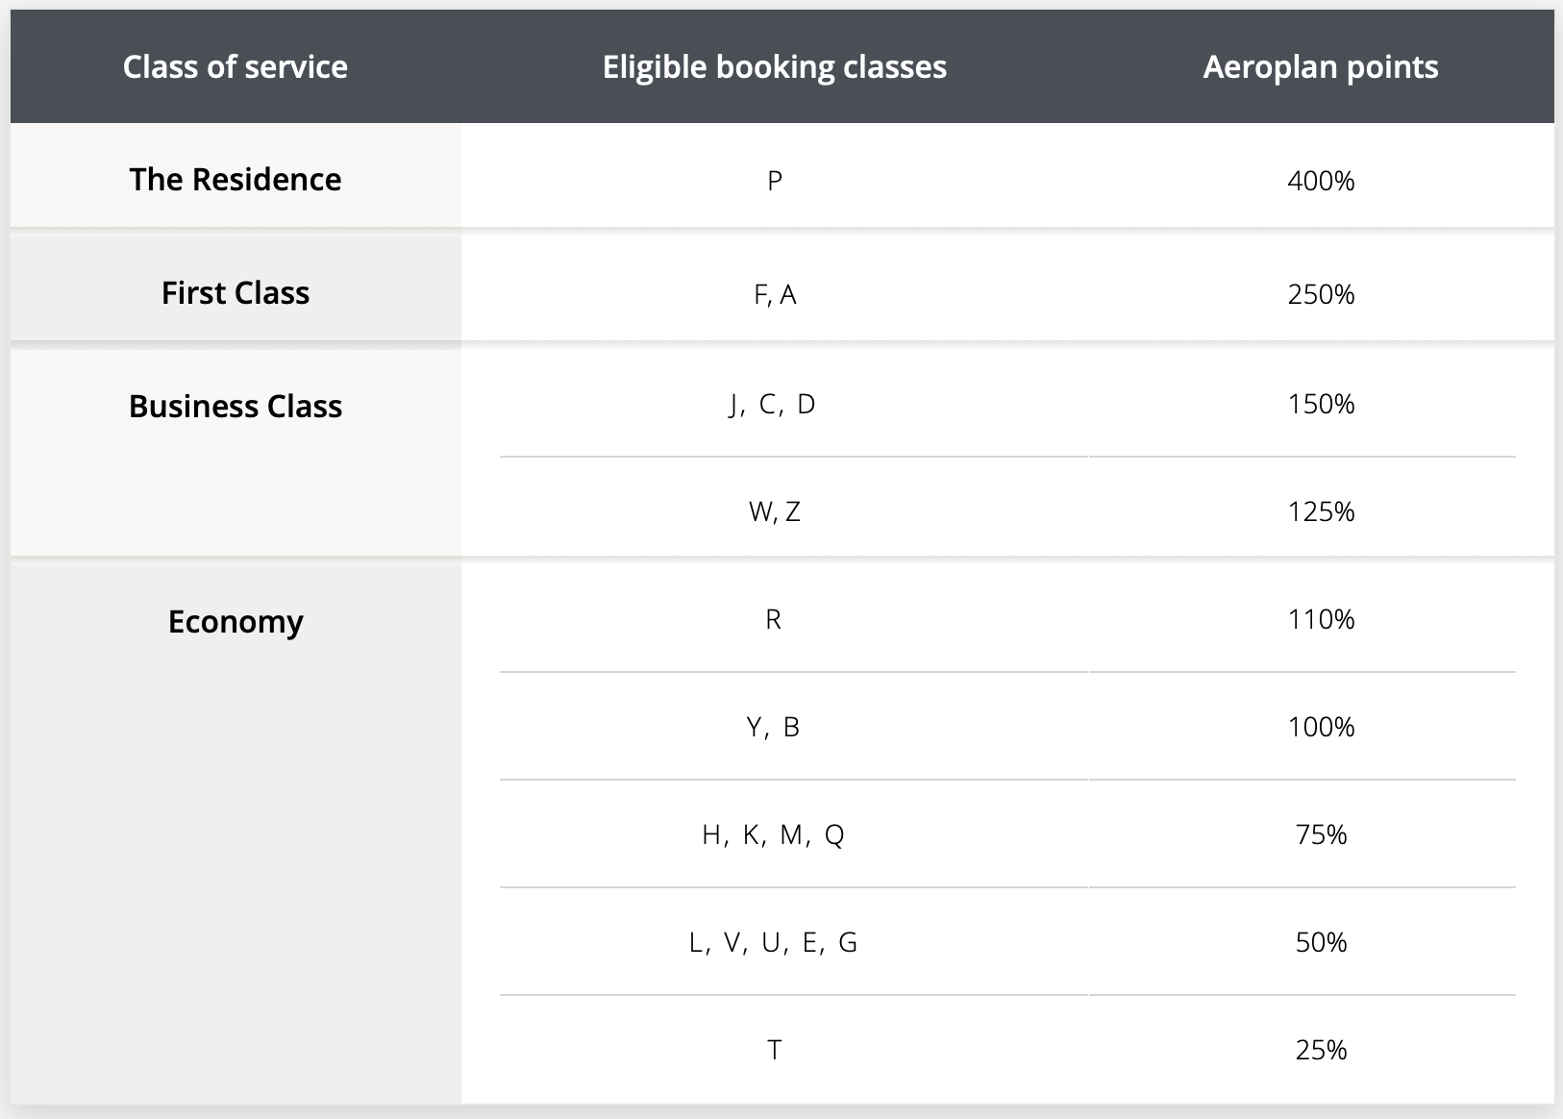Click booking class T cell
This screenshot has height=1119, width=1563.
tap(775, 1050)
